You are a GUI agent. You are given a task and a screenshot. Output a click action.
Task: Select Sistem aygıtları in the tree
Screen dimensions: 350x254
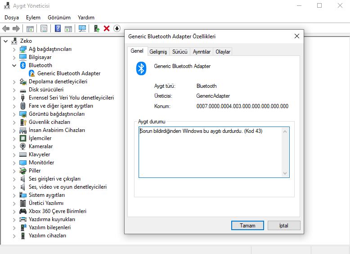tap(47, 195)
